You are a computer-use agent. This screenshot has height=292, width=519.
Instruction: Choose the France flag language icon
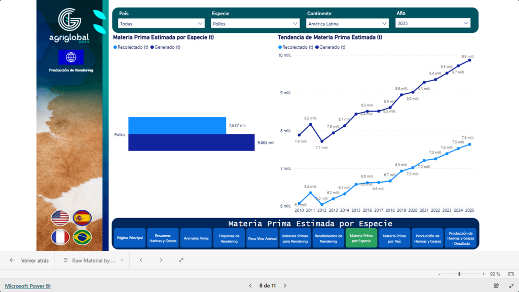[x=60, y=237]
